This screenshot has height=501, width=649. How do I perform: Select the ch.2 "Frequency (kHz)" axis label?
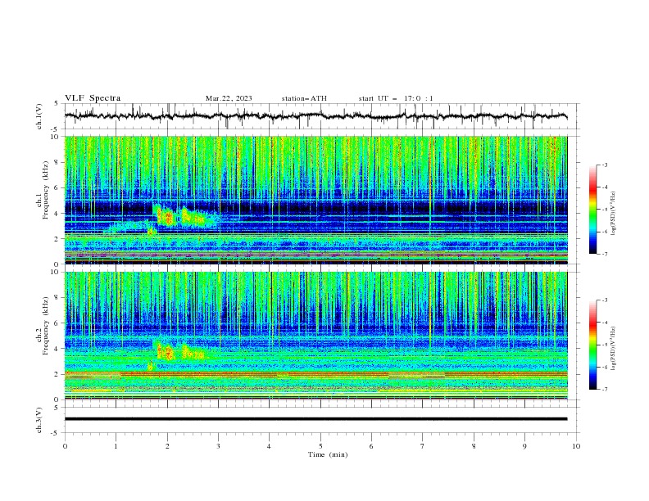pos(46,325)
